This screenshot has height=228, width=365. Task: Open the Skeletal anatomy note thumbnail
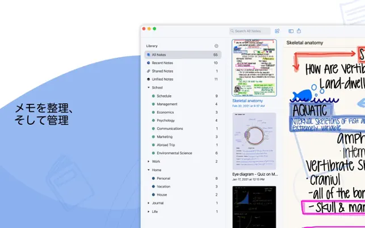point(254,67)
